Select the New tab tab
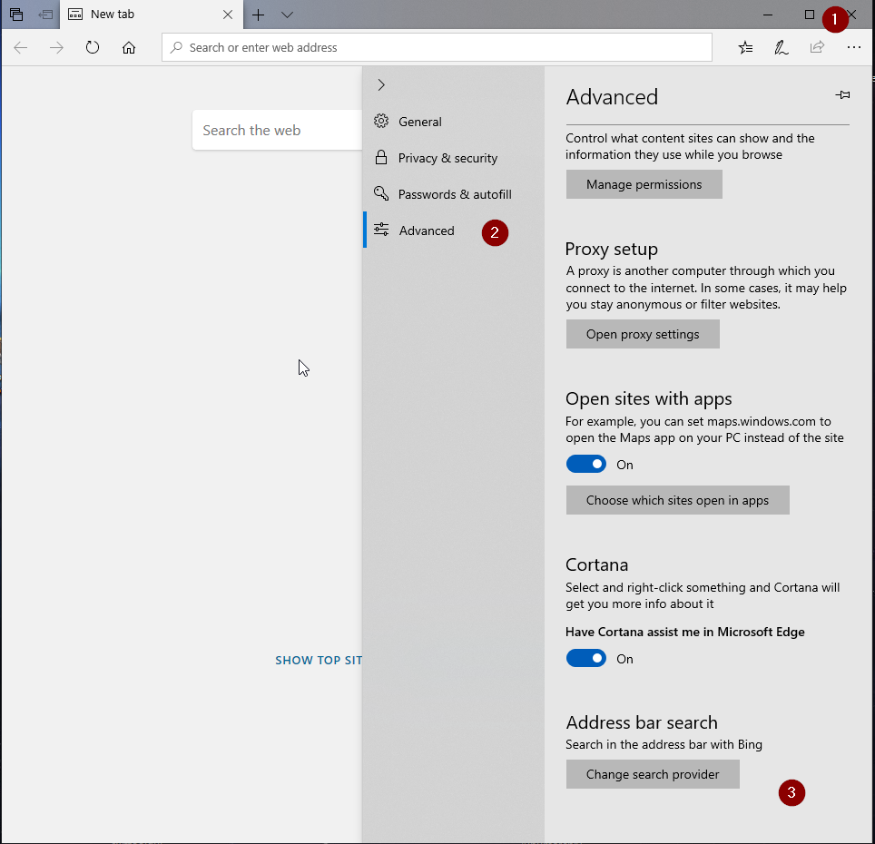This screenshot has height=844, width=875. tap(151, 15)
